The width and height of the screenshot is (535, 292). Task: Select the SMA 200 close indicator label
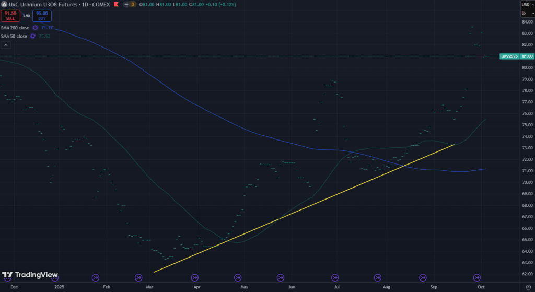click(x=14, y=27)
